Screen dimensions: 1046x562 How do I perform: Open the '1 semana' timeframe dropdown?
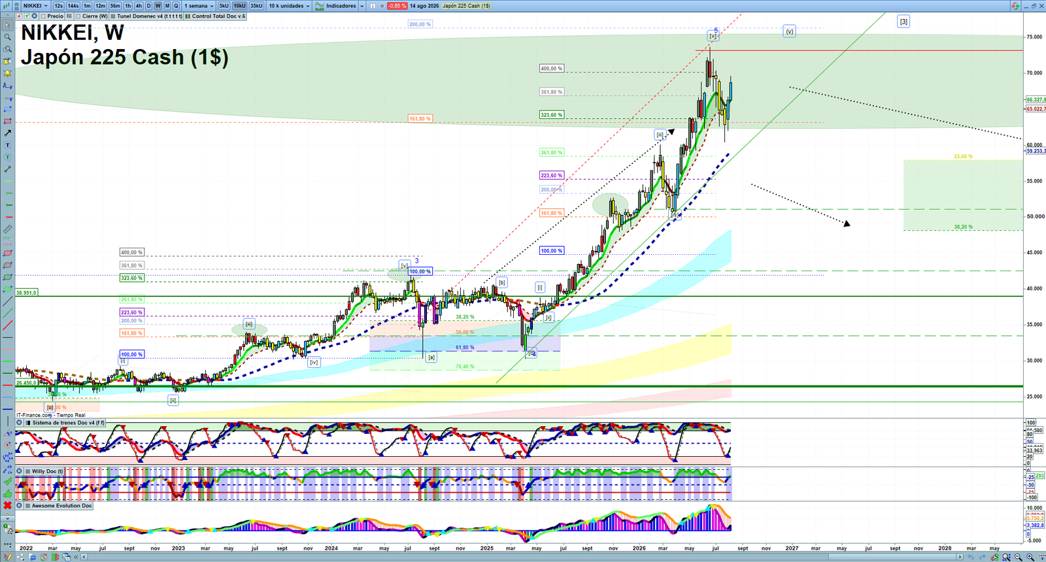198,5
